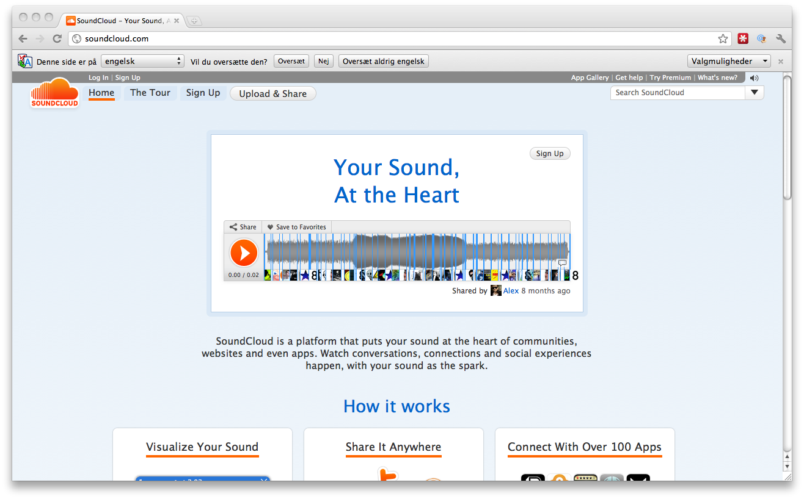Image resolution: width=804 pixels, height=499 pixels.
Task: Expand the Valgmuligheder dropdown
Action: click(x=729, y=61)
